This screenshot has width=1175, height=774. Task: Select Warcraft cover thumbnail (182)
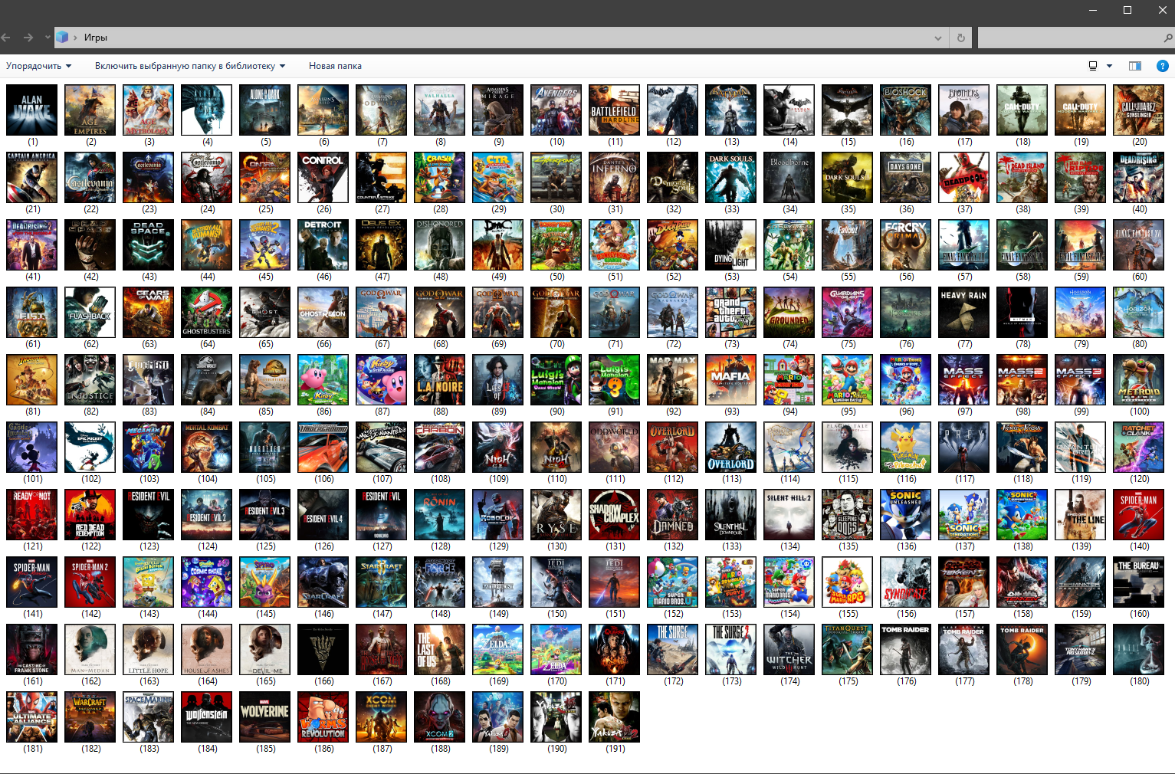coord(90,717)
